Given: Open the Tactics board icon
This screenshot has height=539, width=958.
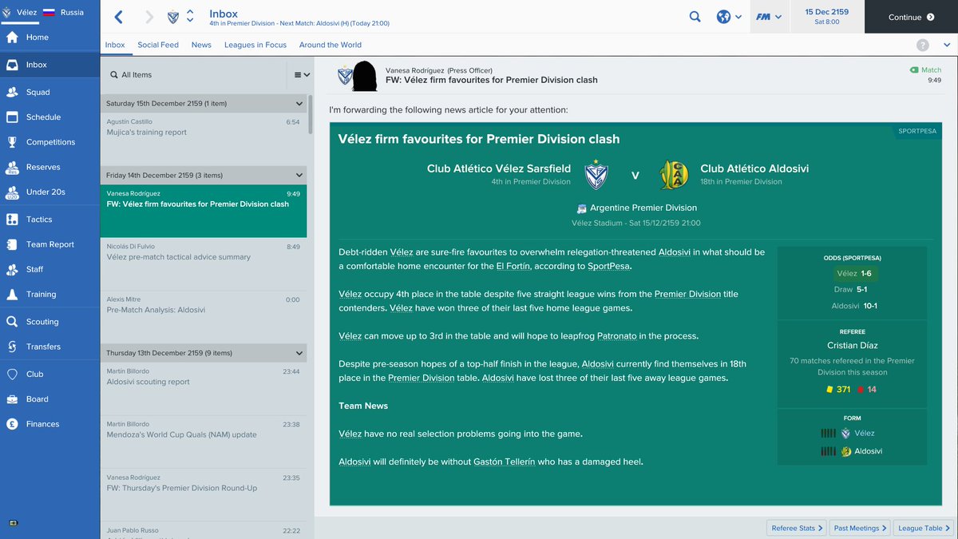Looking at the screenshot, I should [x=12, y=220].
